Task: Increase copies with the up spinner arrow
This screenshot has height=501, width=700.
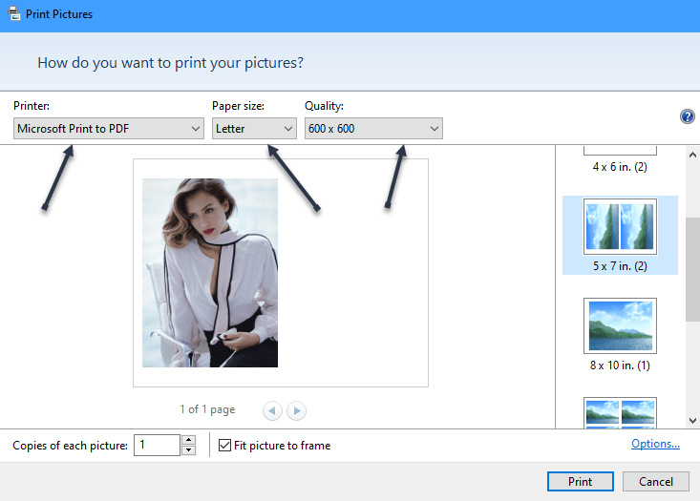Action: (x=188, y=440)
